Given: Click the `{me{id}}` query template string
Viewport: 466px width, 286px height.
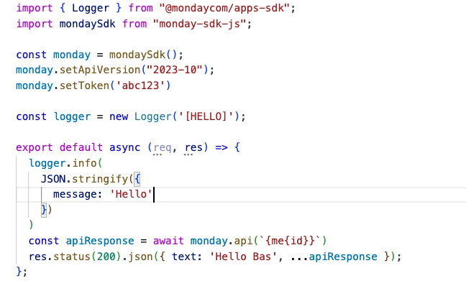Looking at the screenshot, I should pyautogui.click(x=290, y=241).
